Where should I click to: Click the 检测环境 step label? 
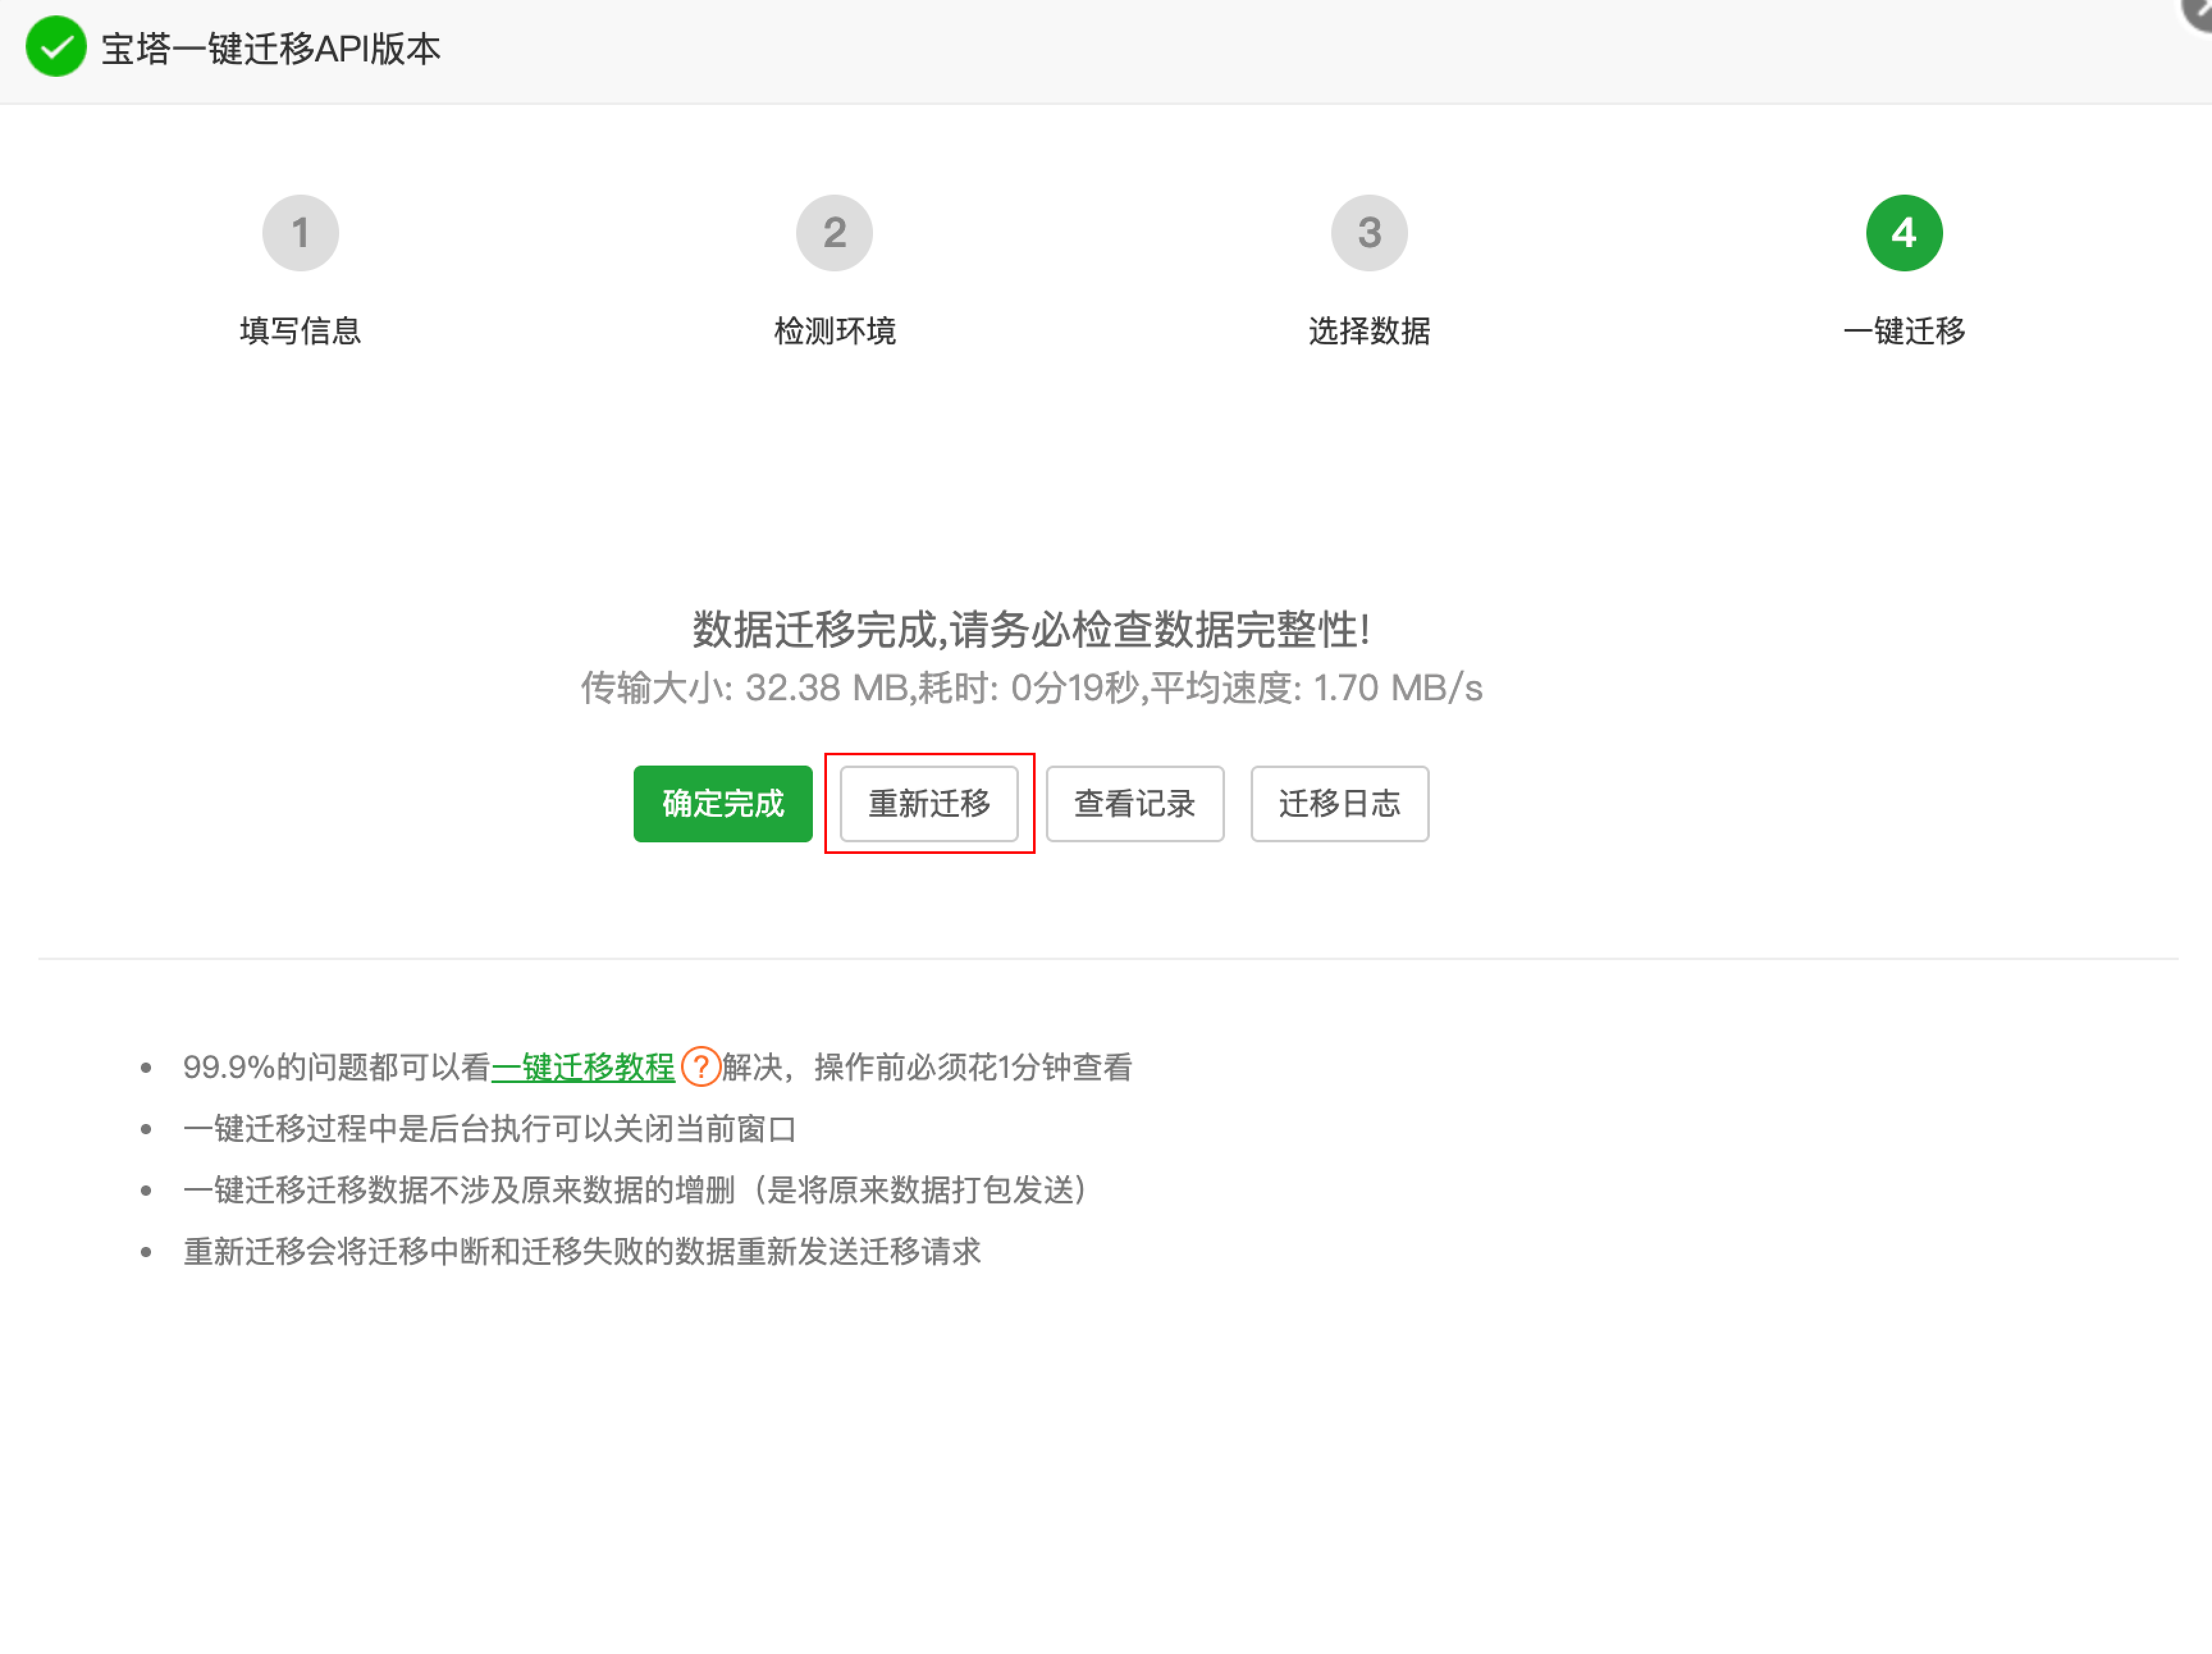(834, 330)
